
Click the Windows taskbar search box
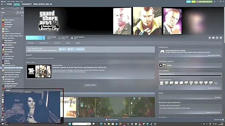pyautogui.click(x=82, y=124)
